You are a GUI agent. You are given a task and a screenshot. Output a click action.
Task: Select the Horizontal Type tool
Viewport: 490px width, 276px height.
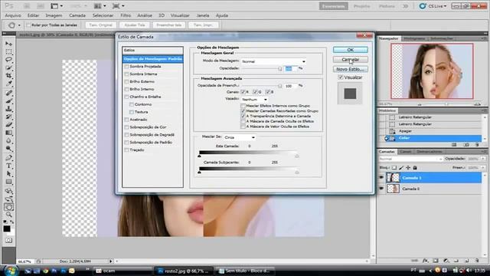8,166
